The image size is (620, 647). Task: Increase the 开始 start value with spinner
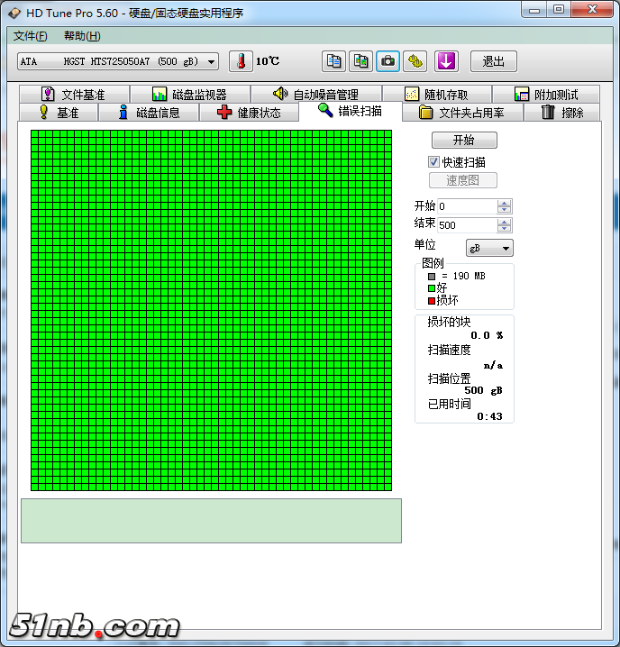pyautogui.click(x=505, y=204)
